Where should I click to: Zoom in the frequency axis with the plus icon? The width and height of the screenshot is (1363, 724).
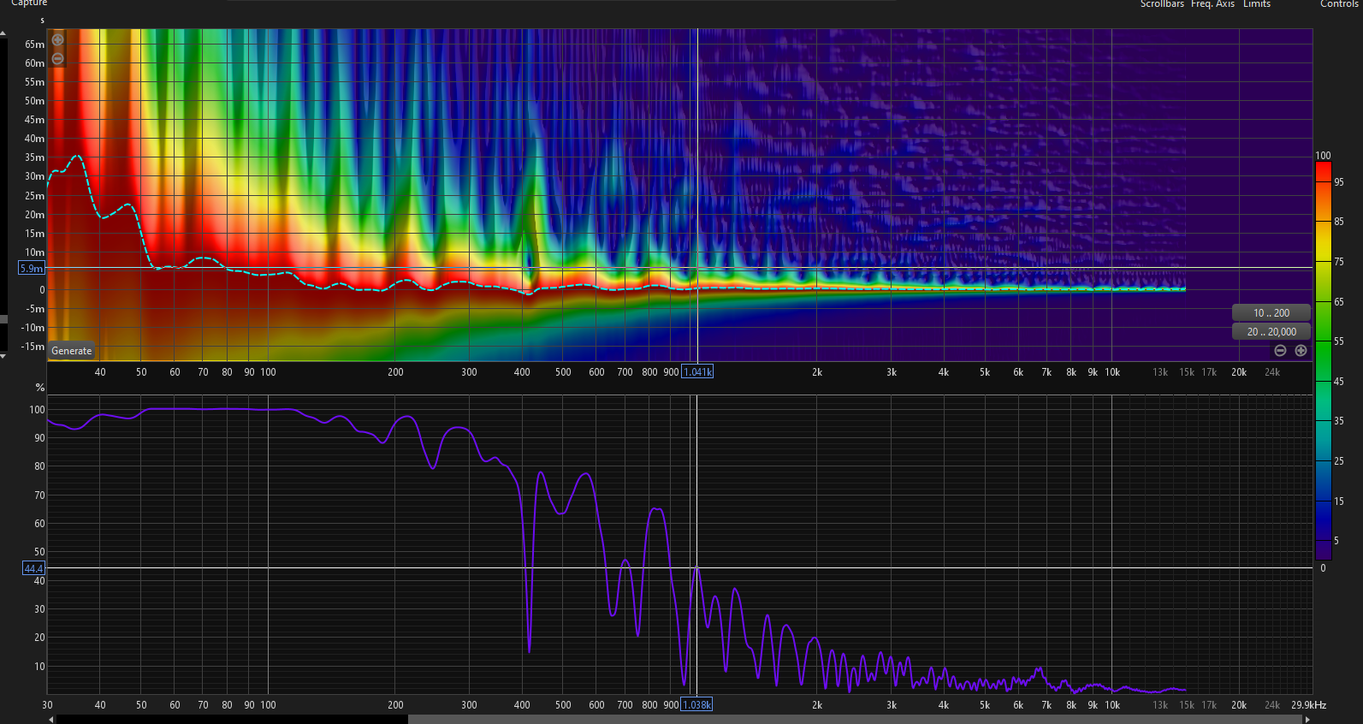coord(1301,351)
